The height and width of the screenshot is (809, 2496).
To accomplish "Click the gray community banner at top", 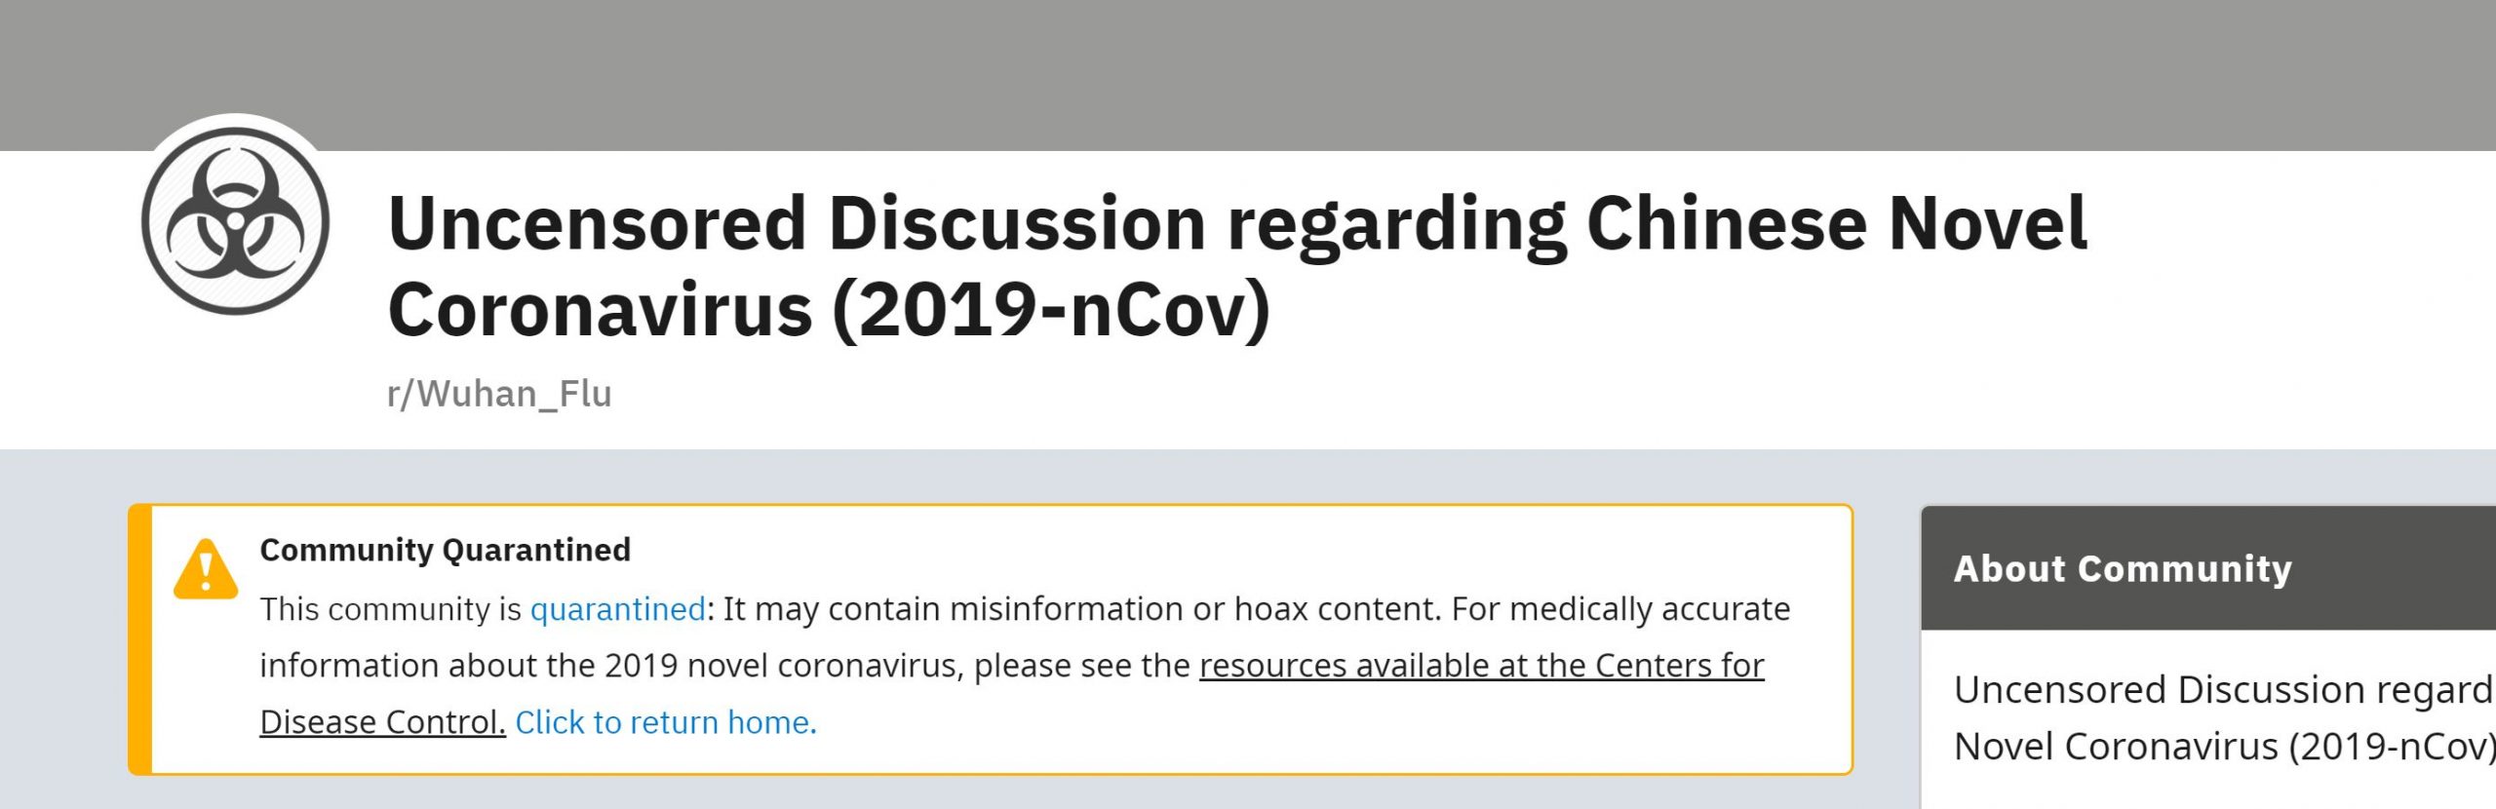I will pyautogui.click(x=1248, y=68).
